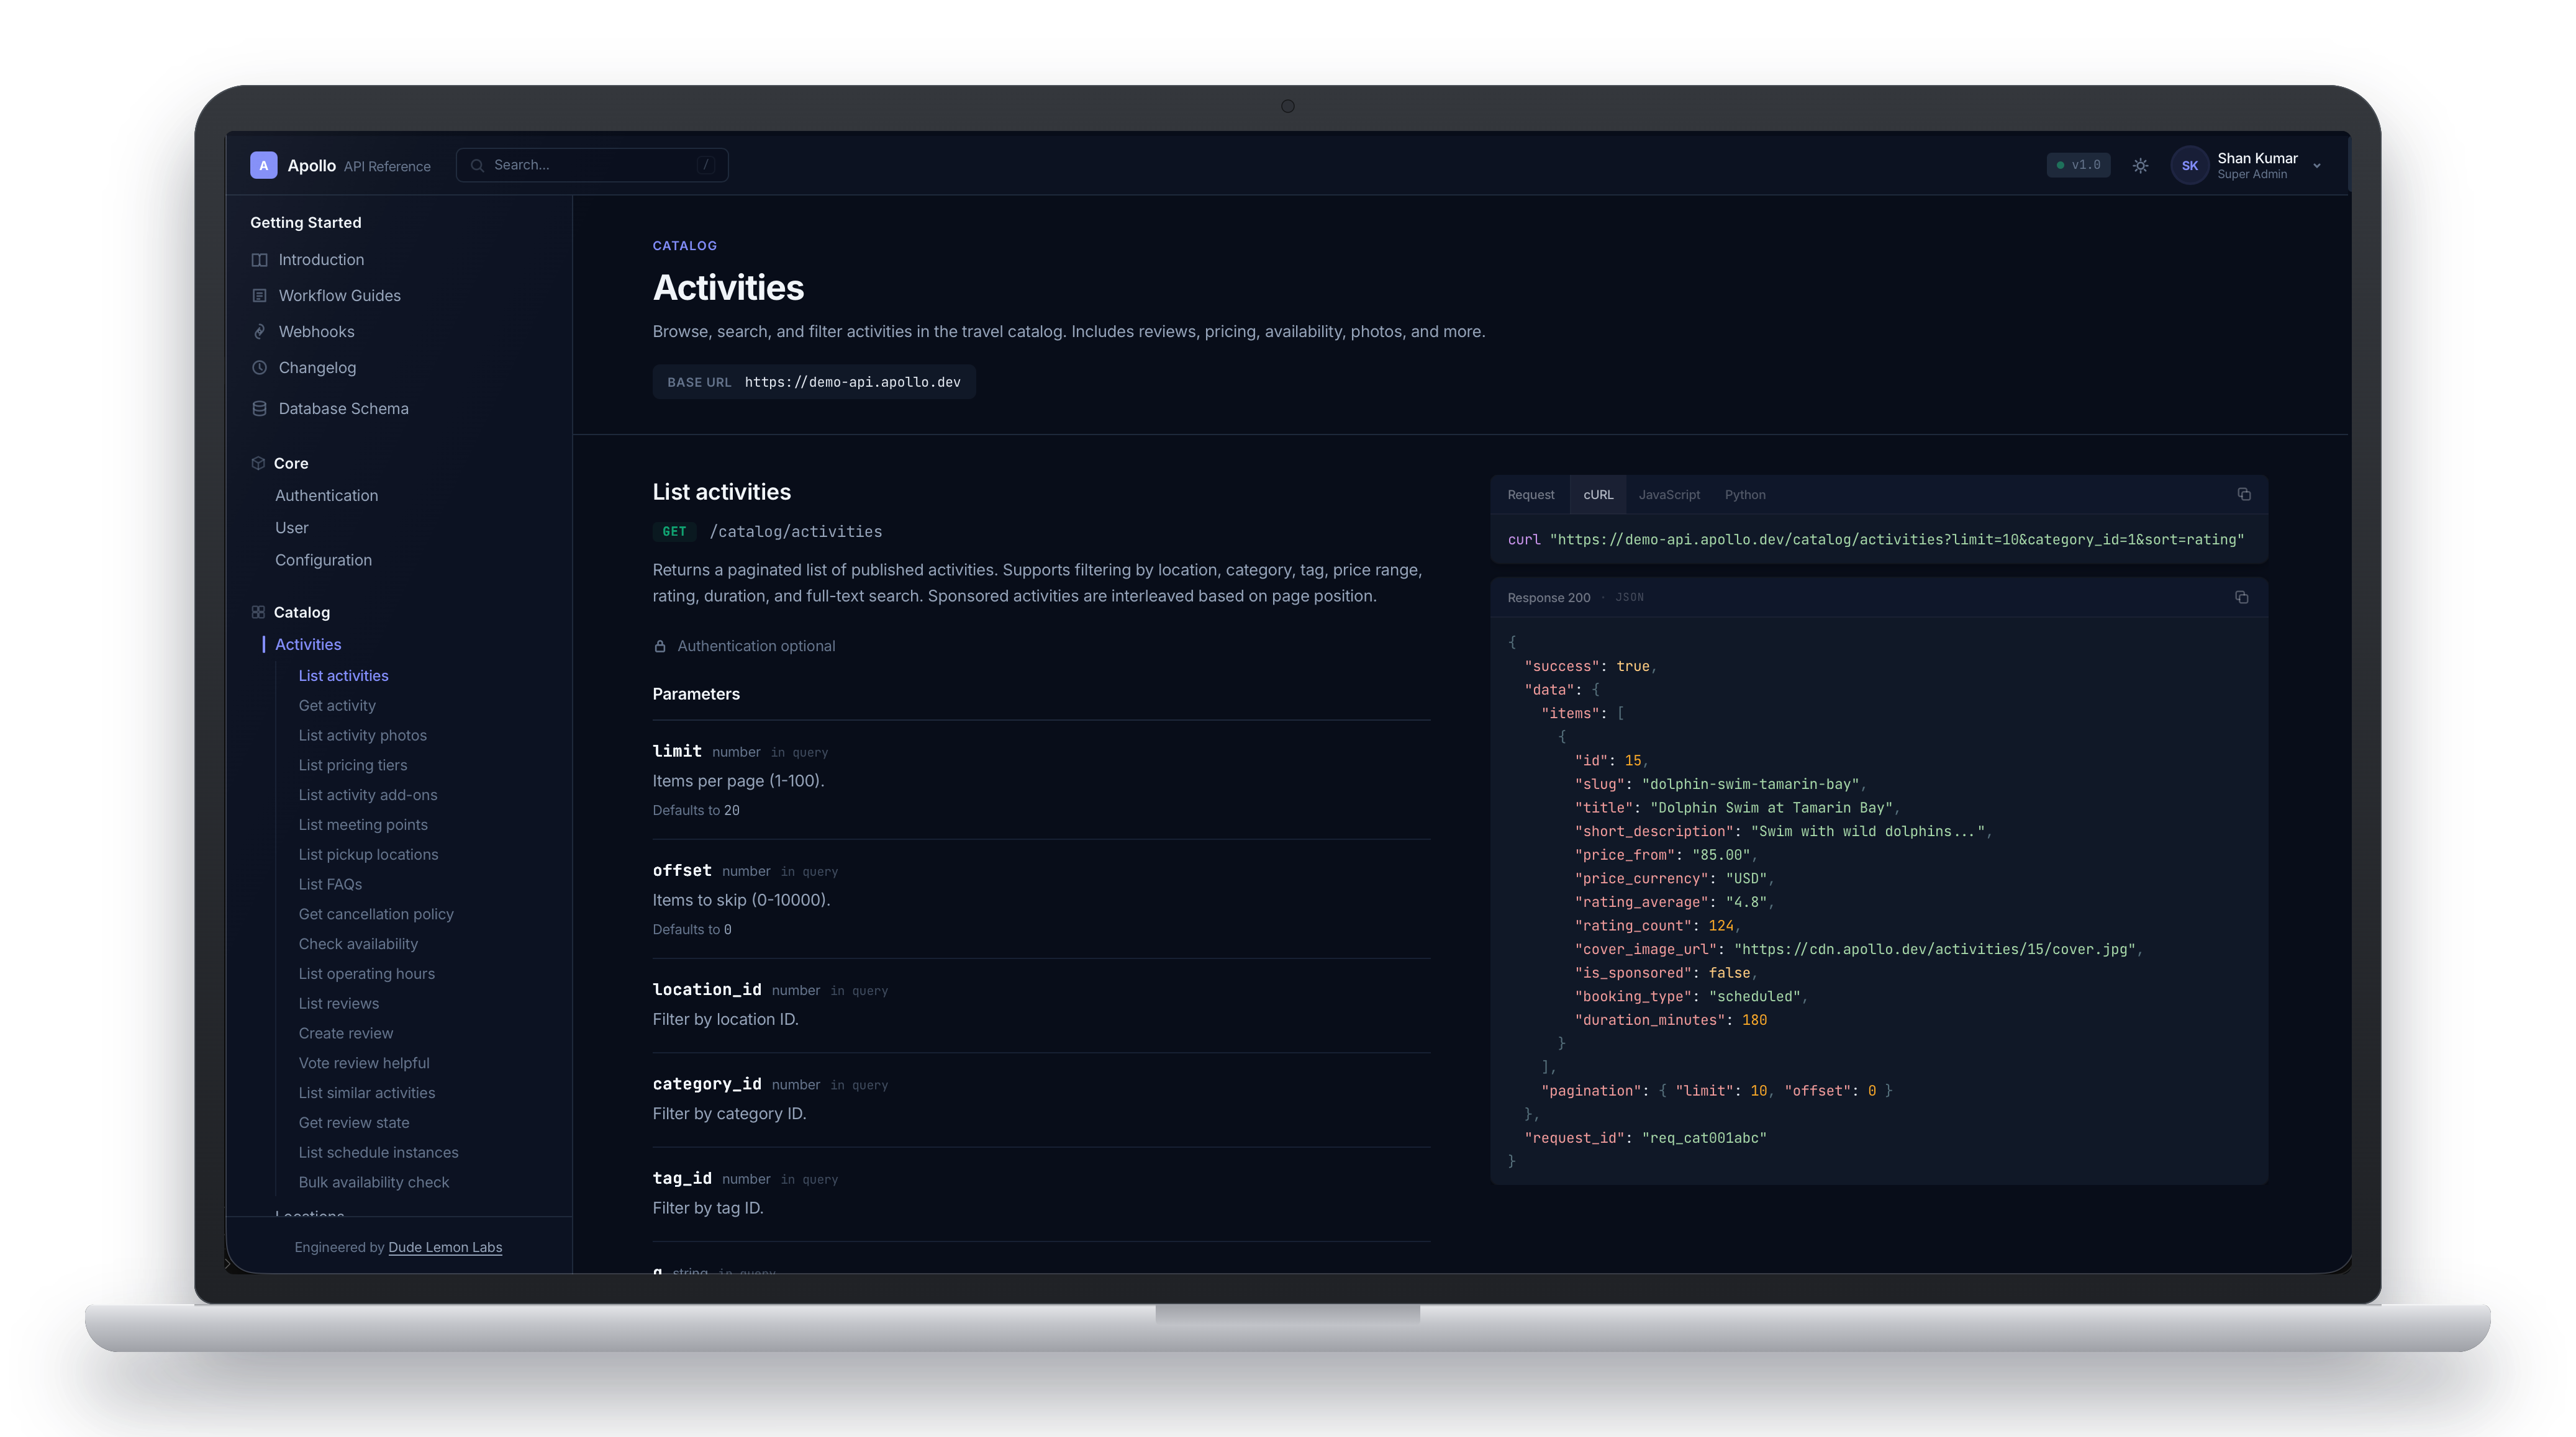Select List schedule instances in sidebar

(x=378, y=1153)
